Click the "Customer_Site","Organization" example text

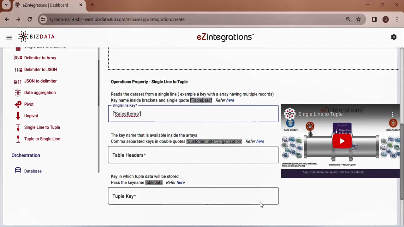(x=214, y=142)
